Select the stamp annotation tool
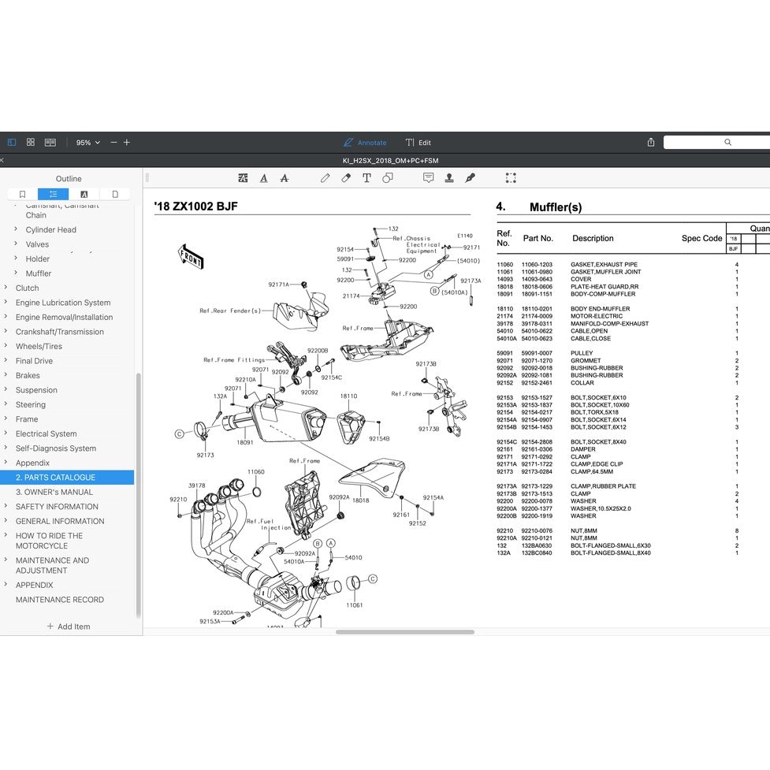Screen dimensions: 770x770 click(x=449, y=178)
